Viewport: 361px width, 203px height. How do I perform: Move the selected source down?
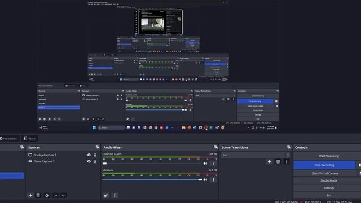63,196
